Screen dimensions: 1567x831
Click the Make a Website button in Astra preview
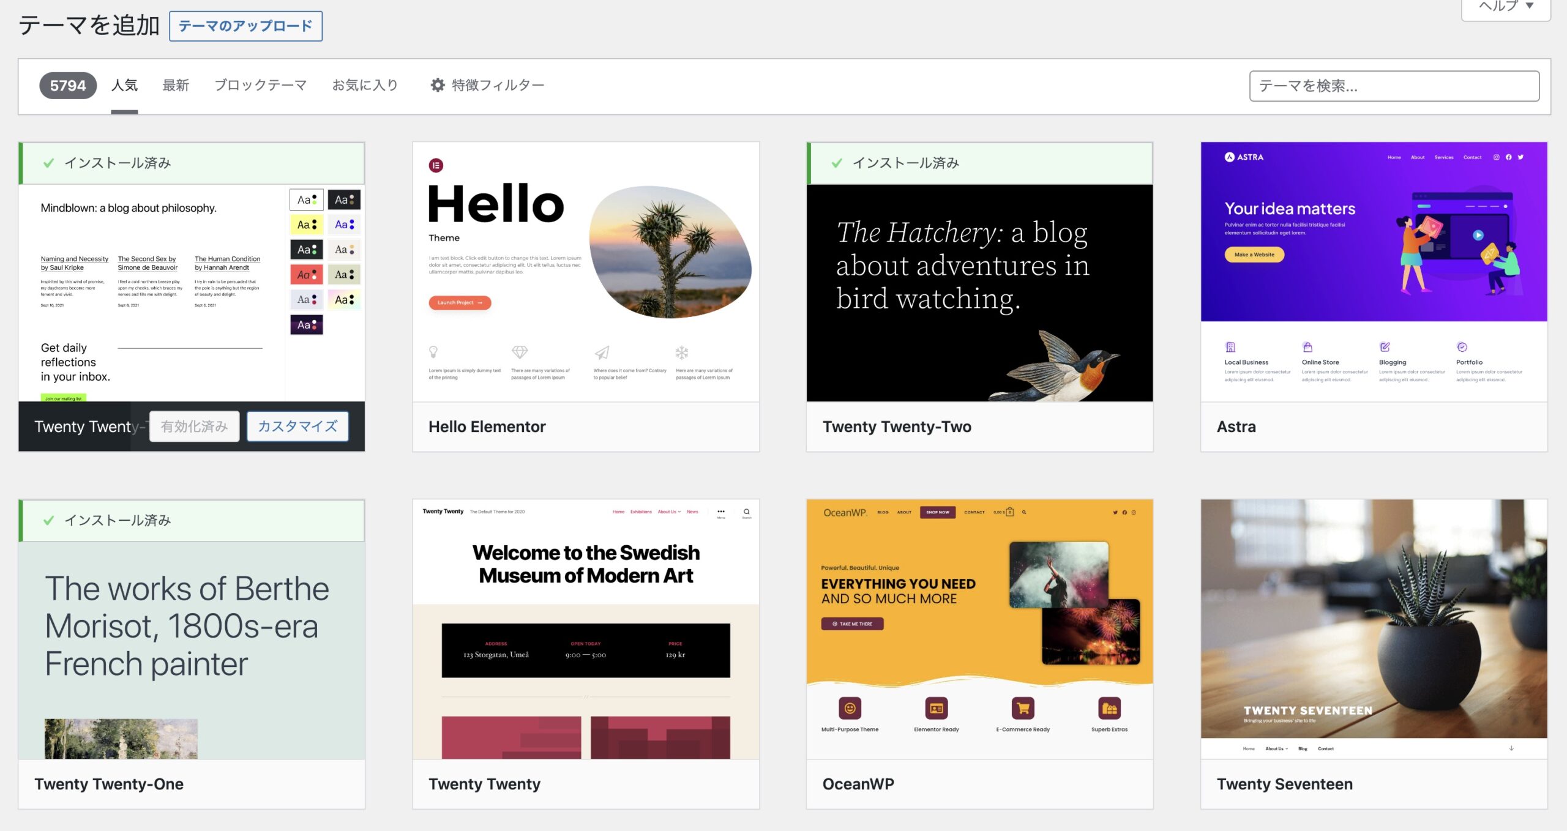click(x=1254, y=255)
